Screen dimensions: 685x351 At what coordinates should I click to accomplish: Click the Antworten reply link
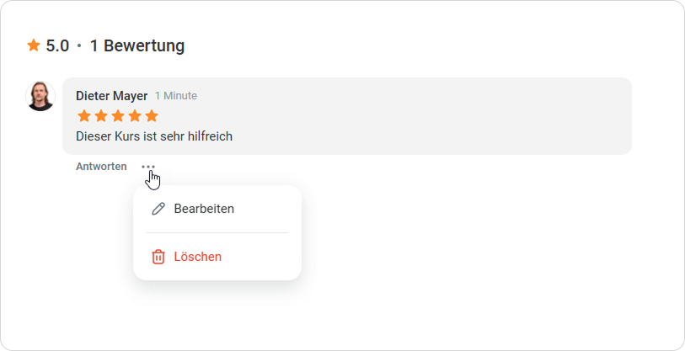[101, 167]
